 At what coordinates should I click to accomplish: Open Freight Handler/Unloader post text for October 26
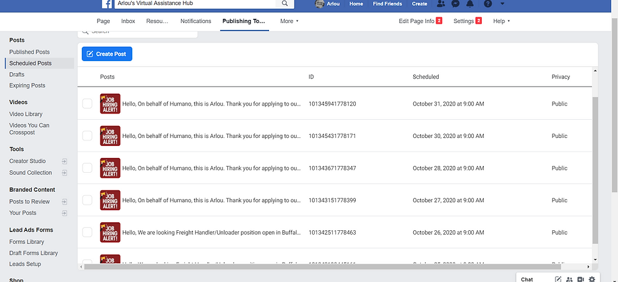(x=212, y=232)
